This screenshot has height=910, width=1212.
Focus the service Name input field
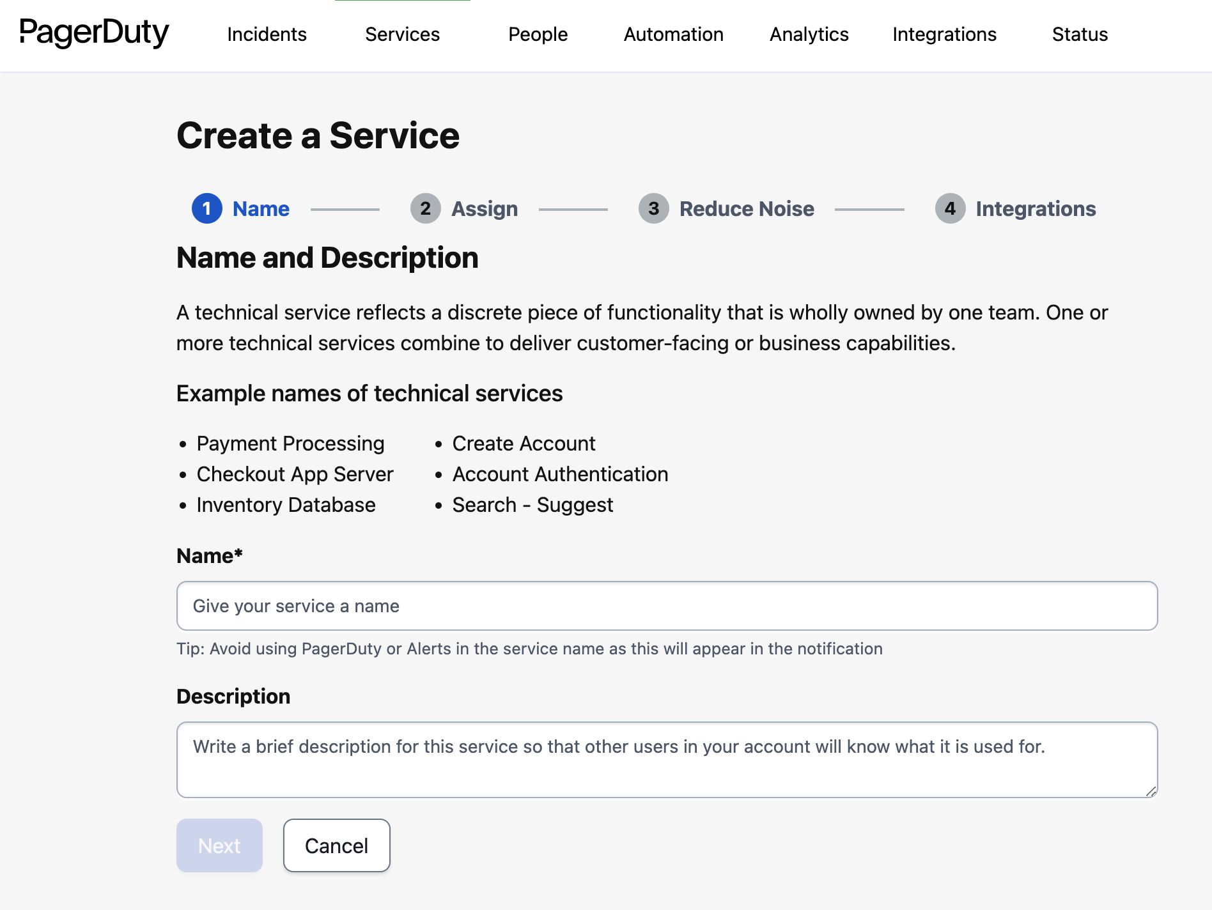click(x=667, y=606)
